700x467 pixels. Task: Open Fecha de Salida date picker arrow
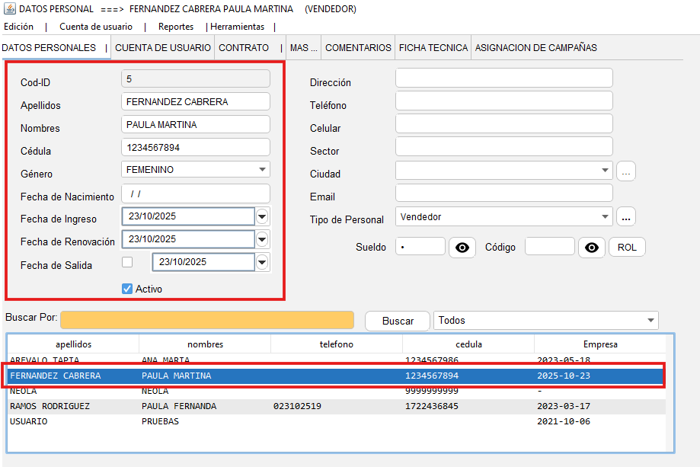coord(262,262)
